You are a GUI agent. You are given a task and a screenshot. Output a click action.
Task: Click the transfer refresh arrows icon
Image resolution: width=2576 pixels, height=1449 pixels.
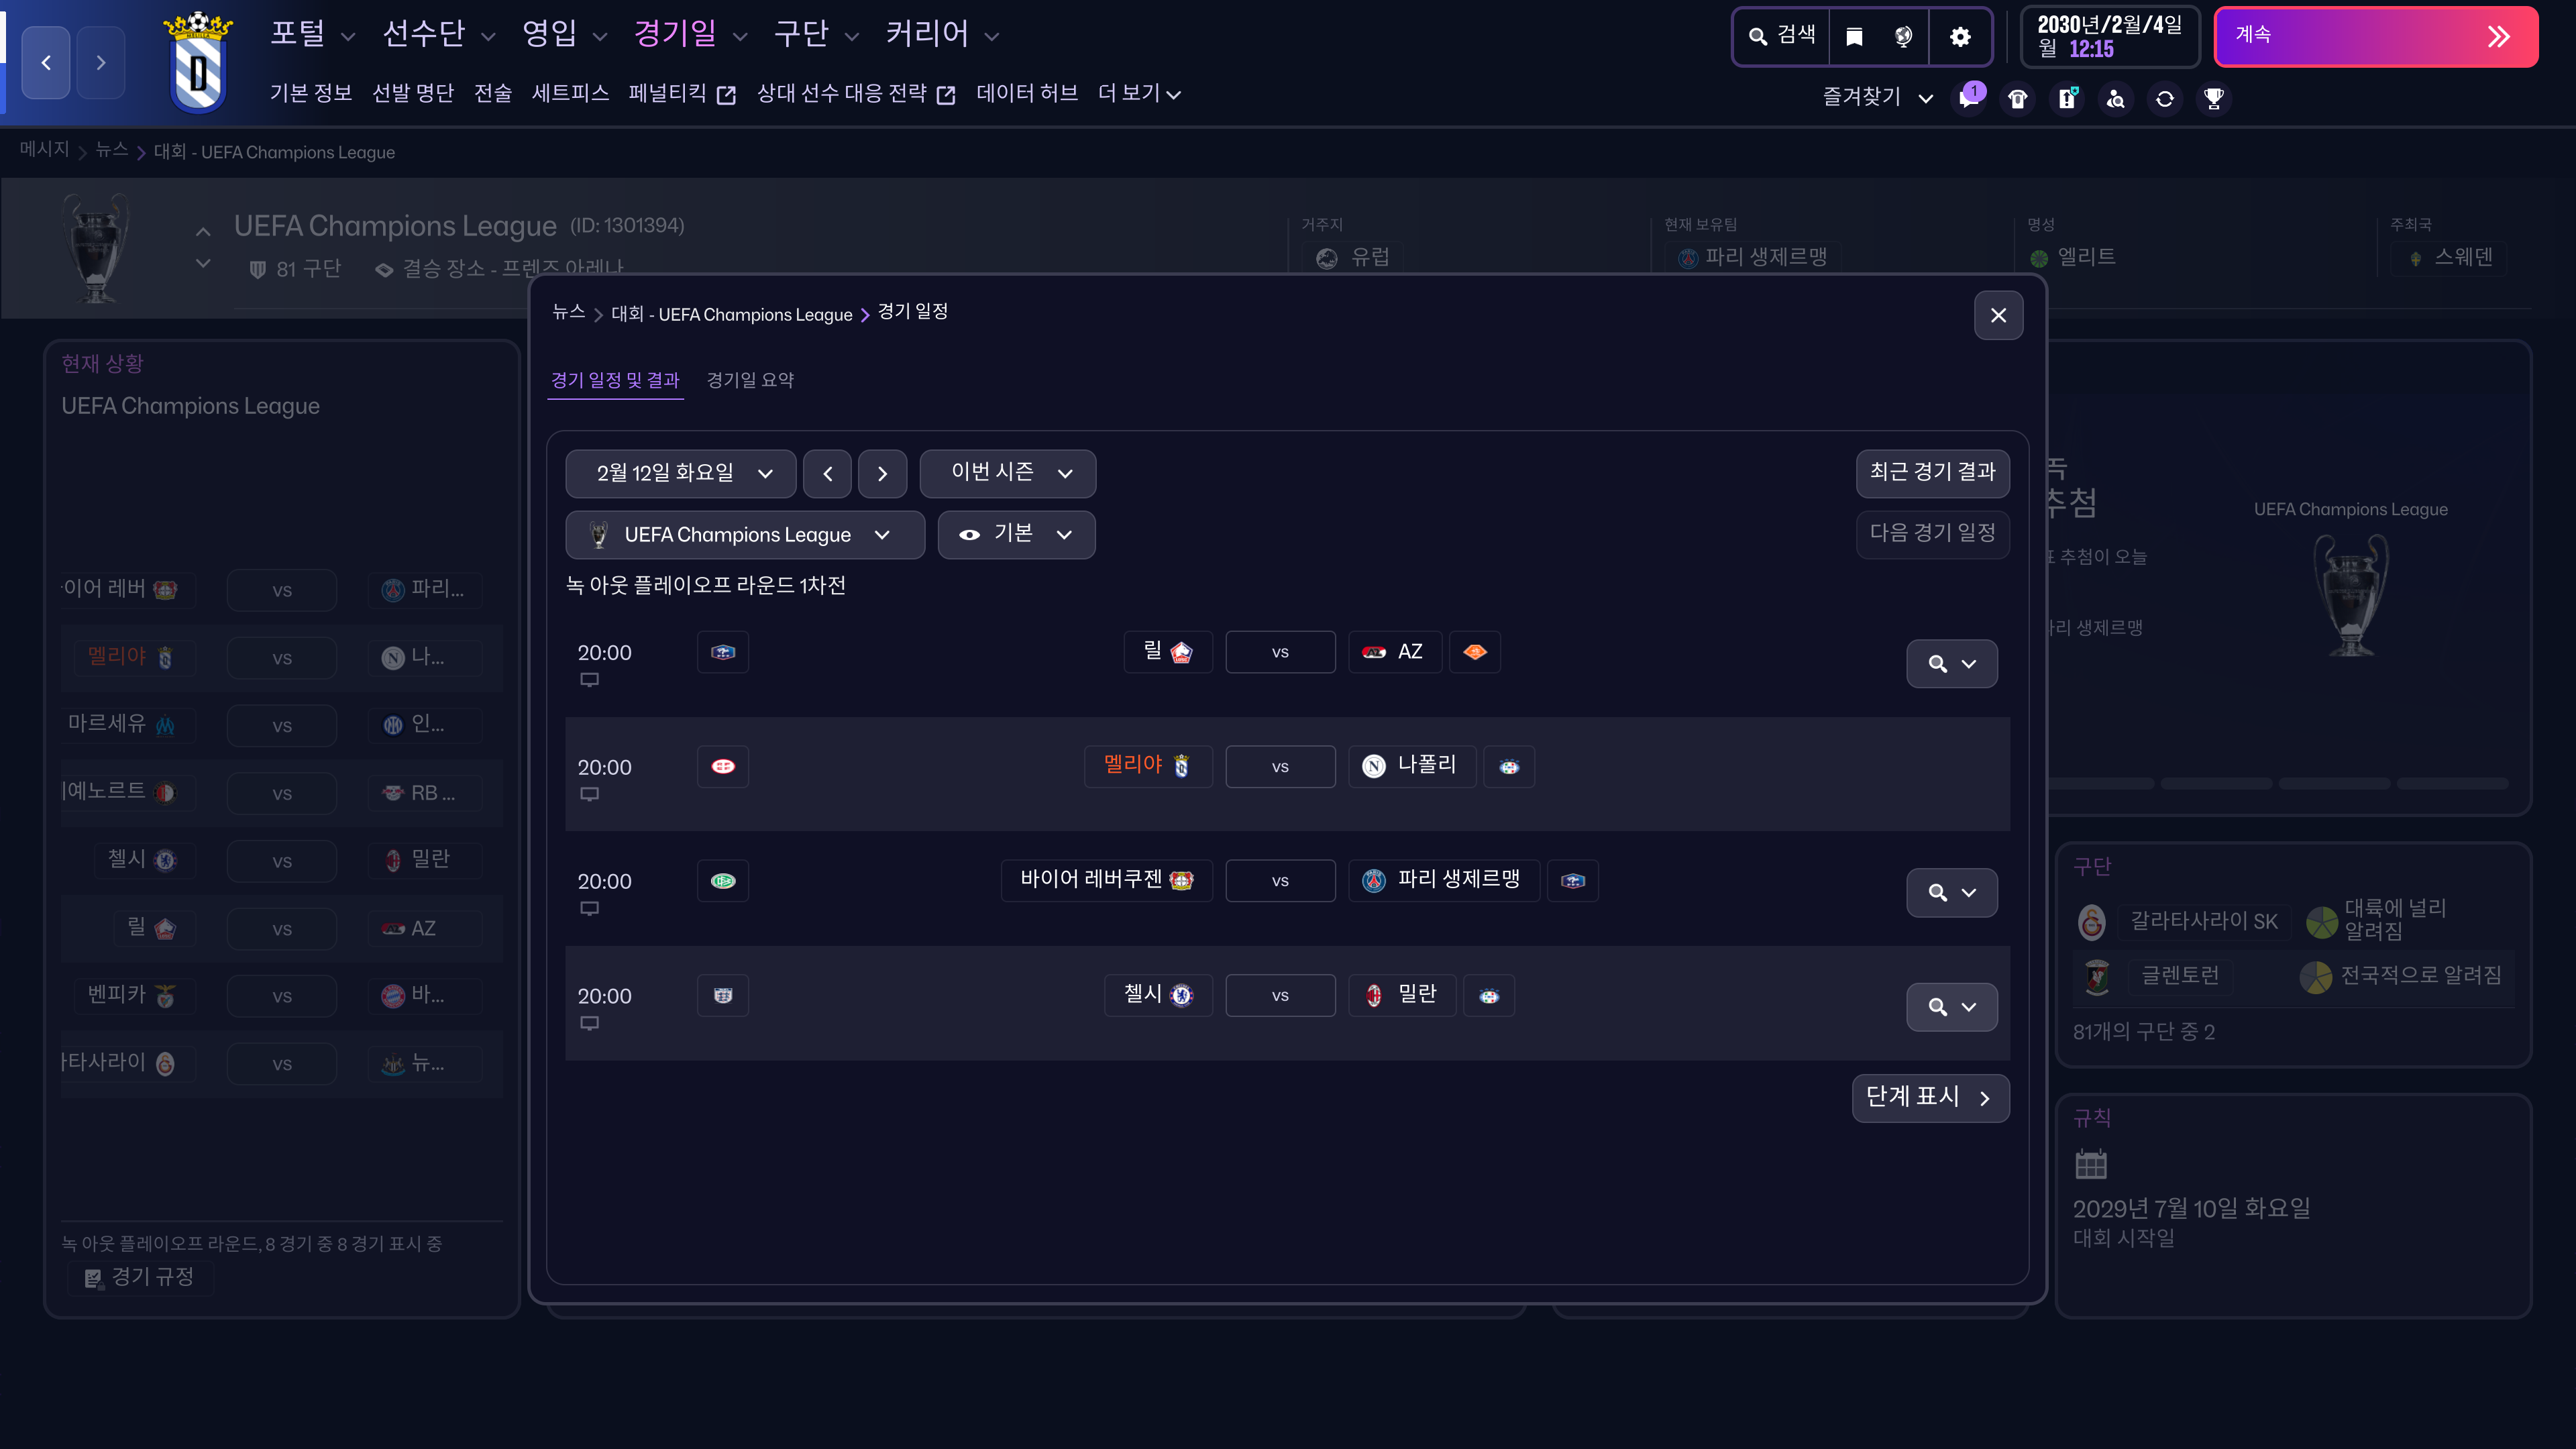[2164, 98]
